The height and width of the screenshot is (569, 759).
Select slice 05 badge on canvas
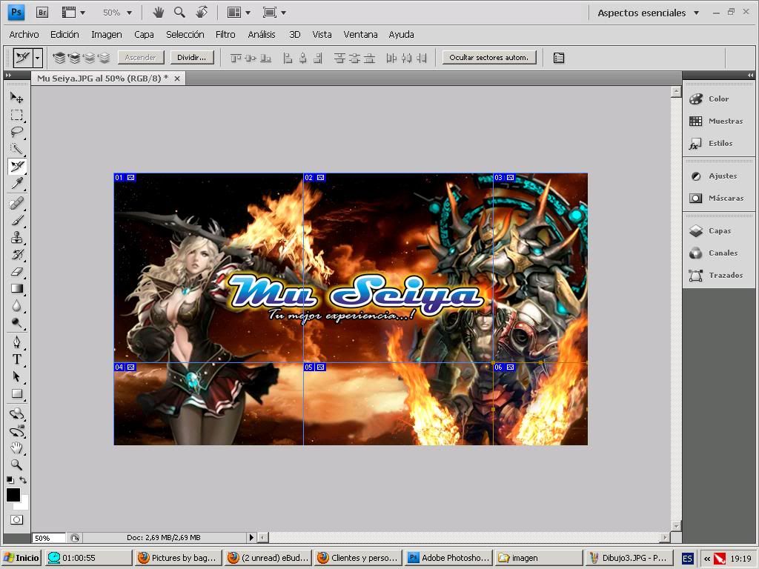point(314,367)
